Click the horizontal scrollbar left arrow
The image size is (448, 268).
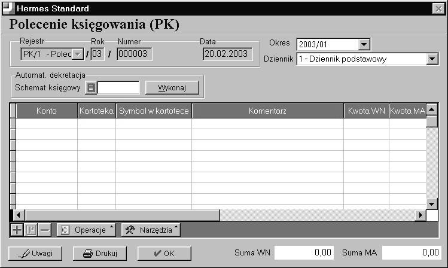(19, 215)
